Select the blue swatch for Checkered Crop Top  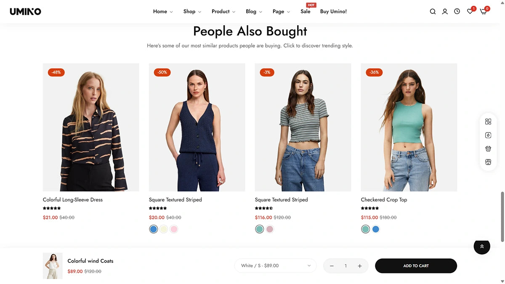pyautogui.click(x=375, y=229)
